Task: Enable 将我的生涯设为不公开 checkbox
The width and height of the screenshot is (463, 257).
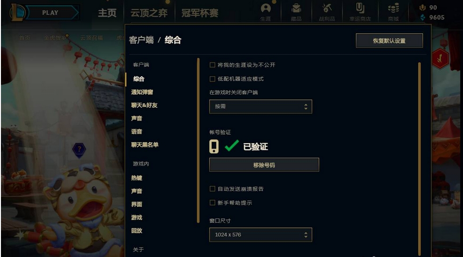Action: [212, 65]
